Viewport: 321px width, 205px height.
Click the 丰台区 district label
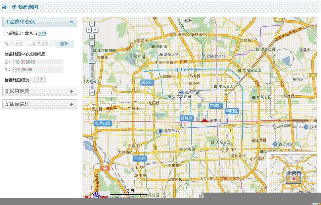pyautogui.click(x=140, y=158)
